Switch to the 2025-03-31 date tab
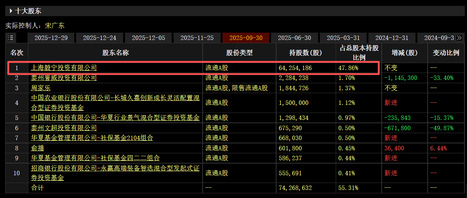Image resolution: width=467 pixels, height=198 pixels. 343,38
